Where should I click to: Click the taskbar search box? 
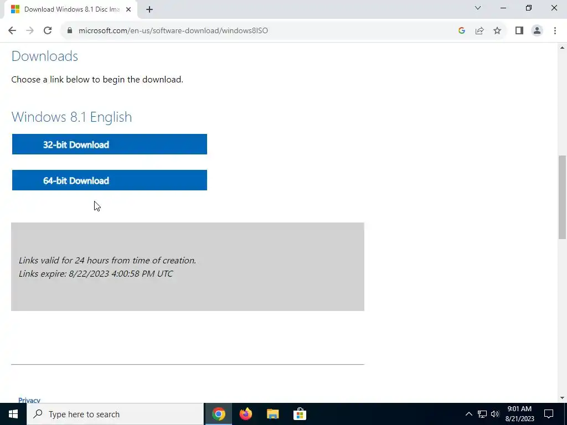pyautogui.click(x=115, y=414)
